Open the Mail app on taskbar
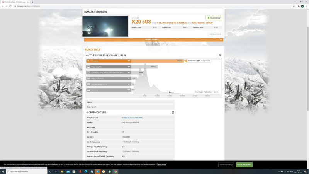309x174 pixels. coord(68,172)
